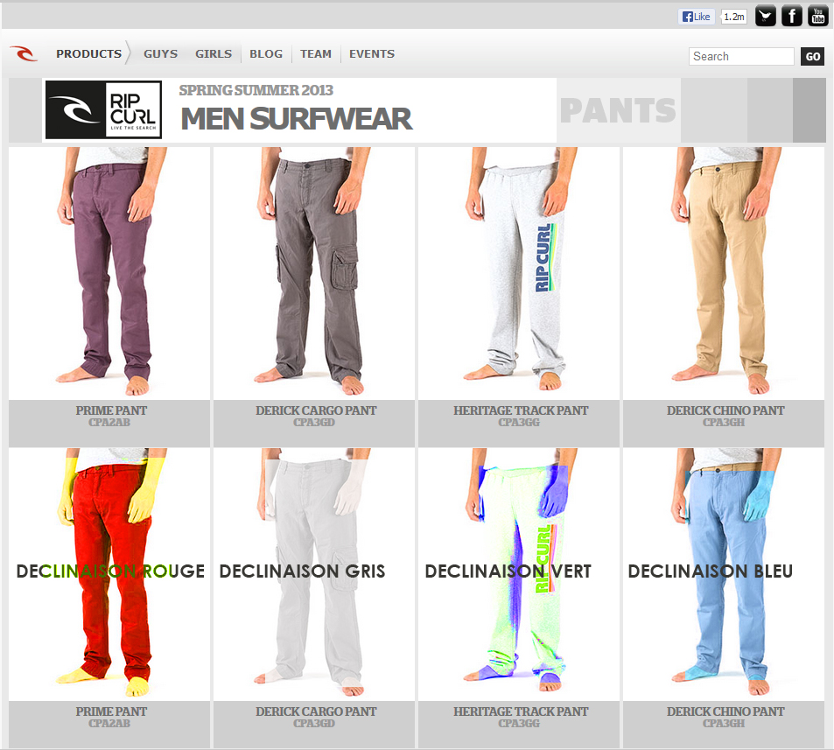Image resolution: width=834 pixels, height=750 pixels.
Task: Click the Facebook Like button
Action: [x=697, y=17]
